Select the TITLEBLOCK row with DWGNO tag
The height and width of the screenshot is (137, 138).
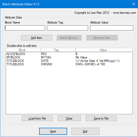pyautogui.click(x=69, y=64)
